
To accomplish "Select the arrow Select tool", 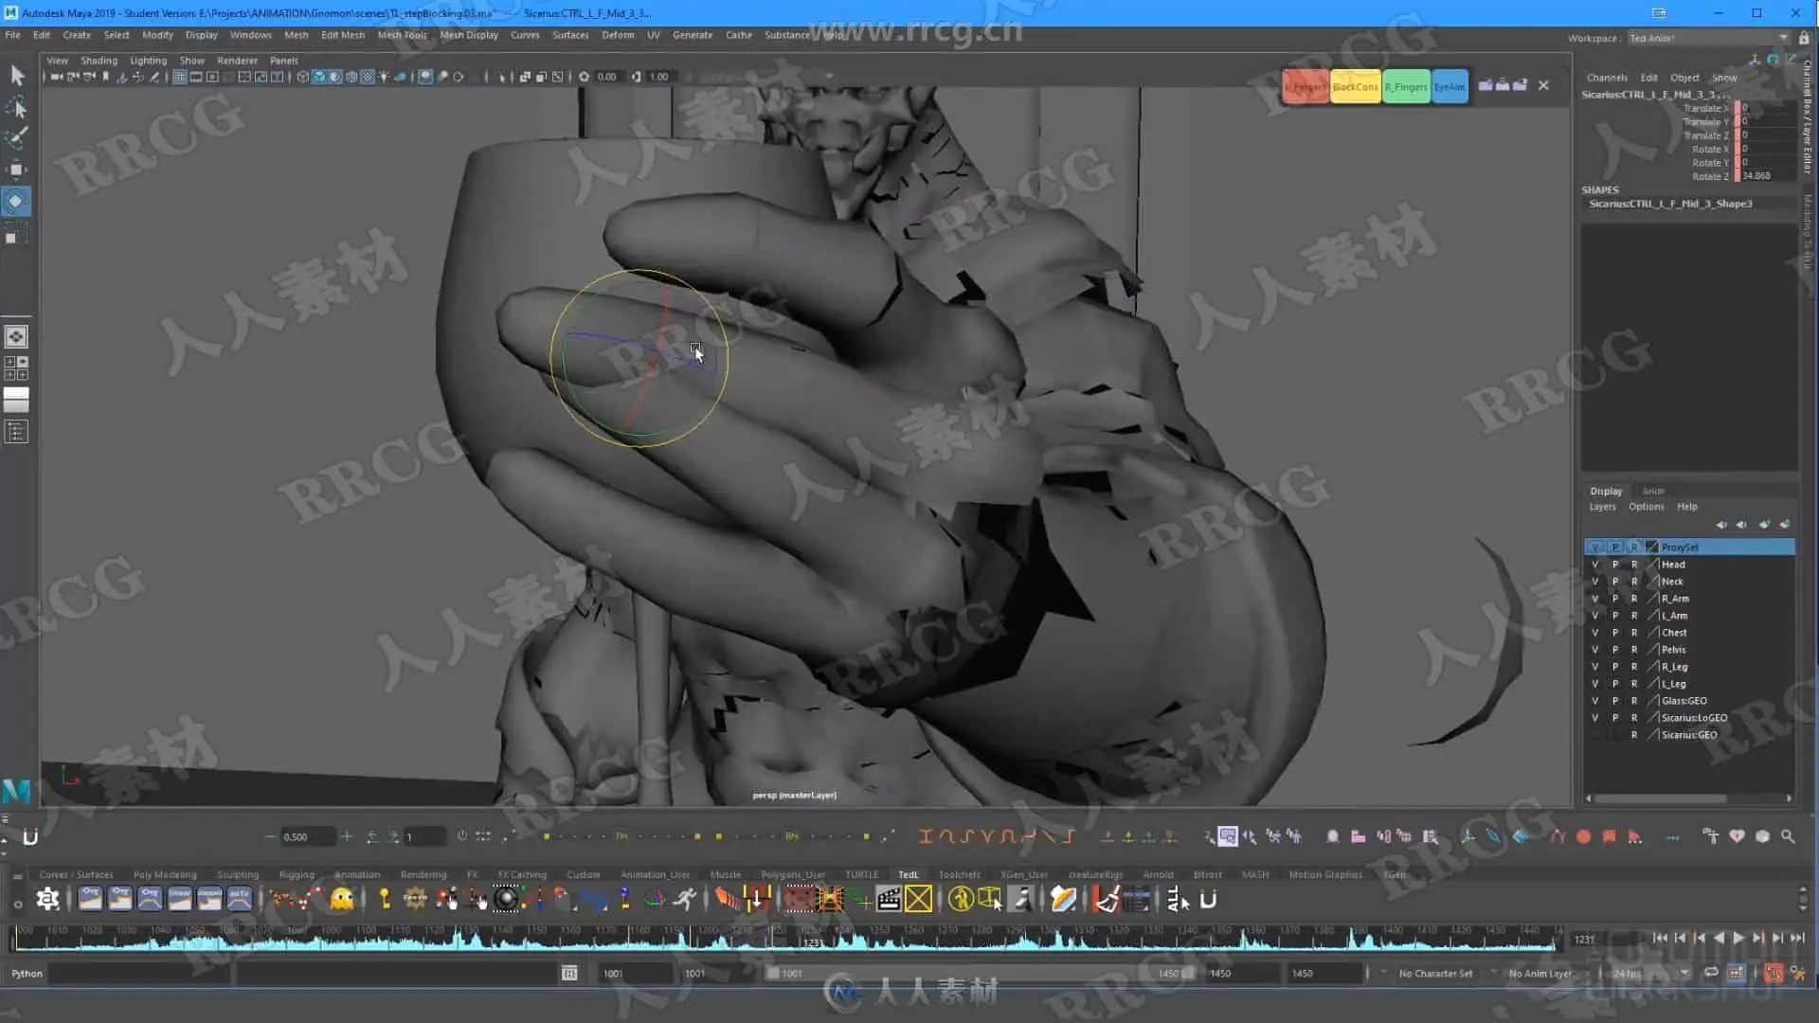I will [x=16, y=76].
